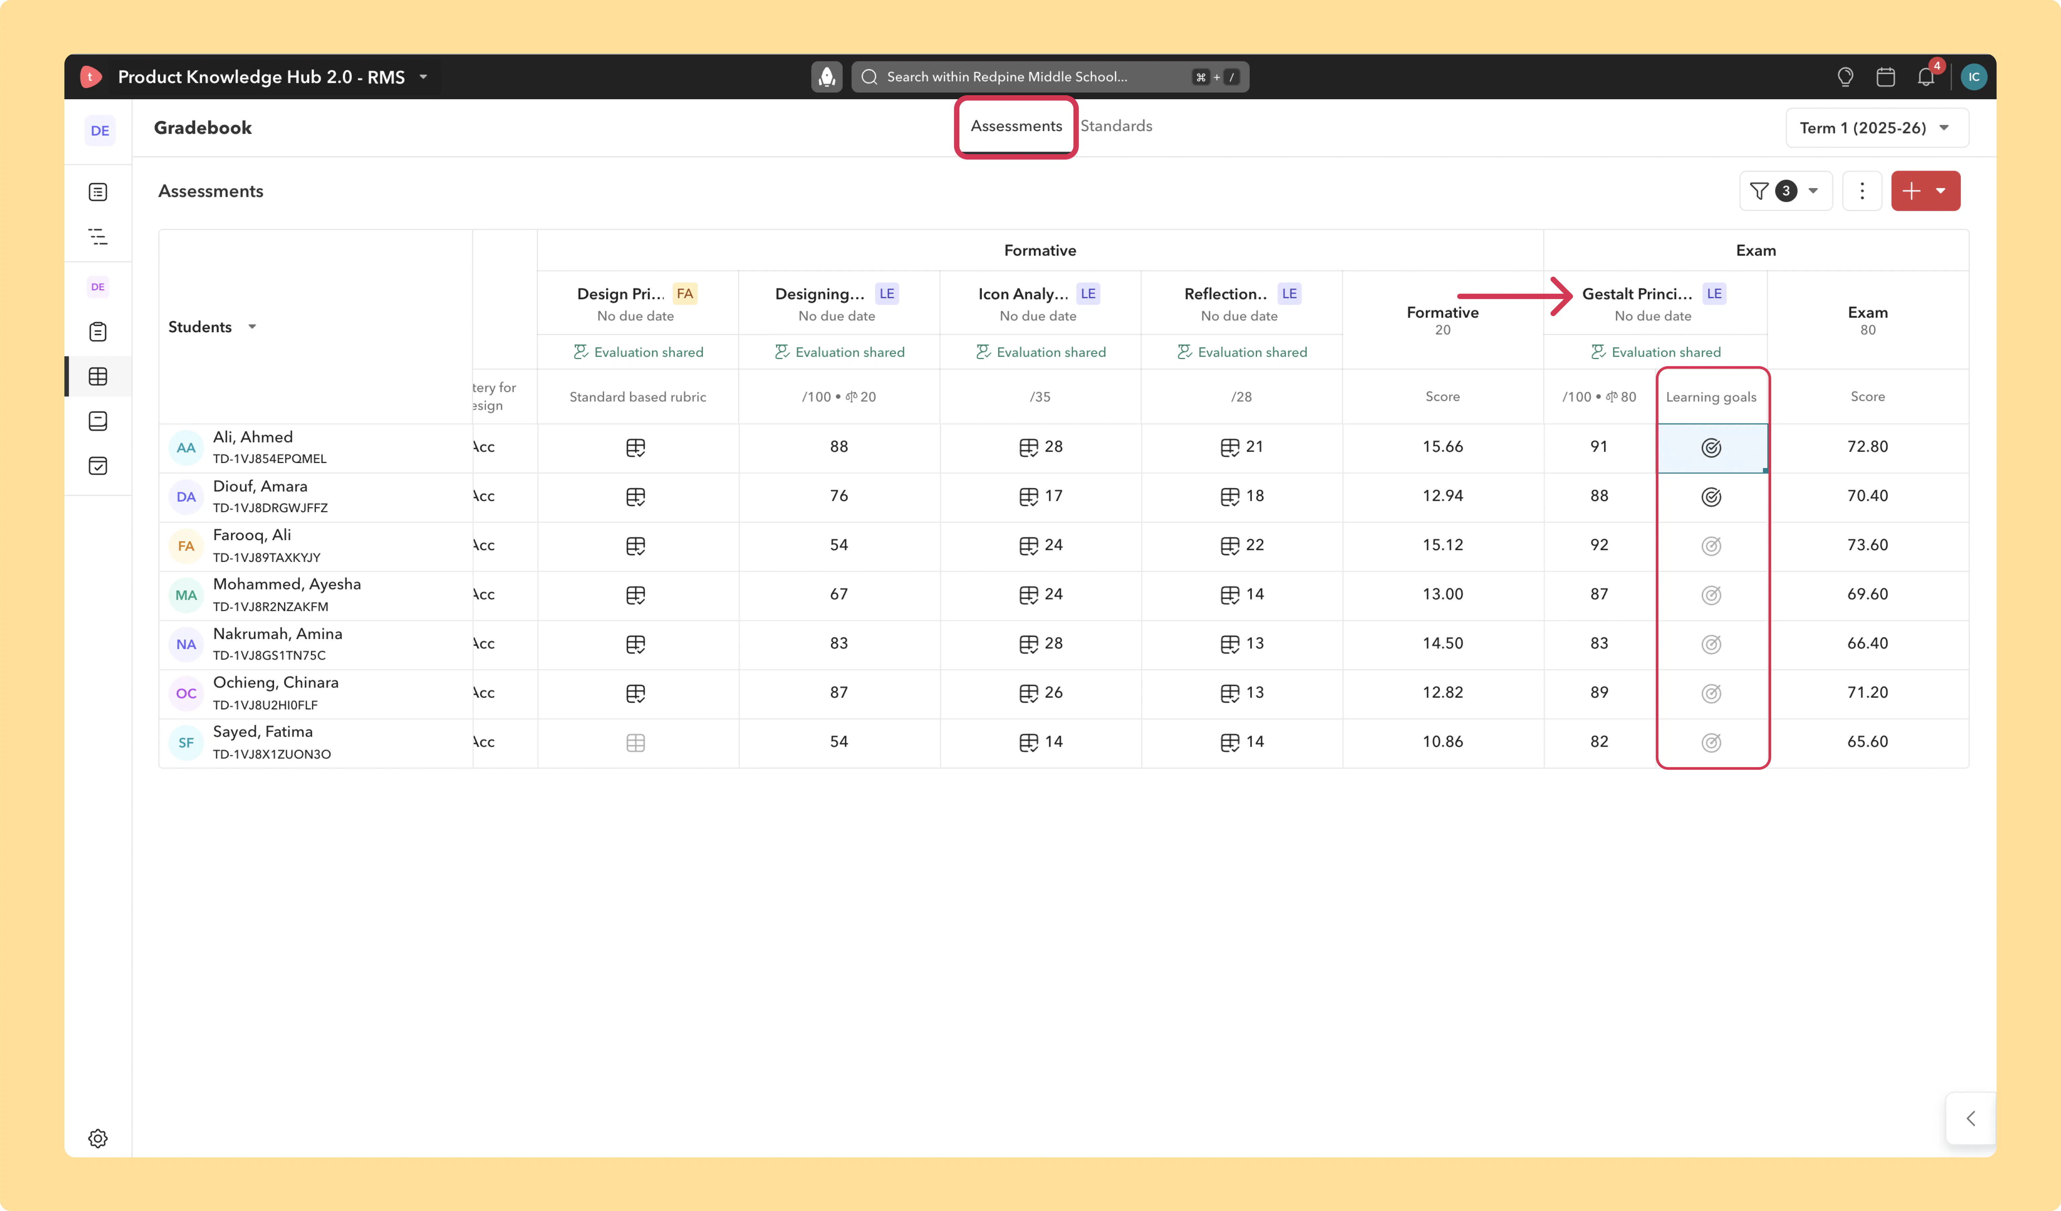Open the Gestalt Princi... assessment header
This screenshot has width=2061, height=1211.
click(1637, 294)
